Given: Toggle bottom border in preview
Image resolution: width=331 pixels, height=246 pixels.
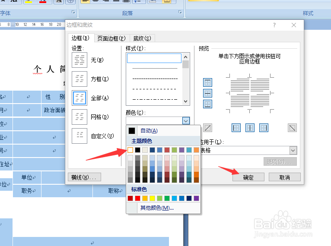Looking at the screenshot, I should tap(207, 104).
